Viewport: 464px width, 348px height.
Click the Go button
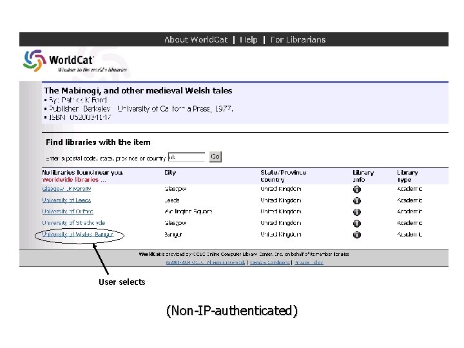pos(215,157)
